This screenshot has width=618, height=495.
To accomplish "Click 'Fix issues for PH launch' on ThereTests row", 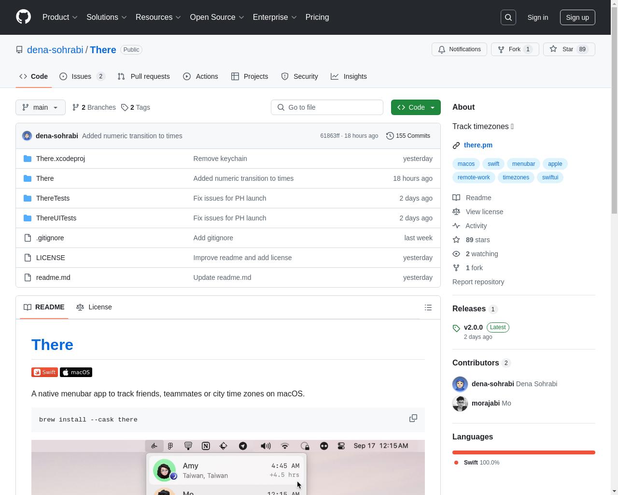I will click(230, 198).
